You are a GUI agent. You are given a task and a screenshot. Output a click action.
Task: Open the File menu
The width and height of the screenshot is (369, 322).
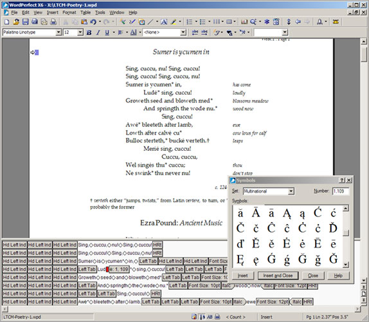[x=14, y=12]
